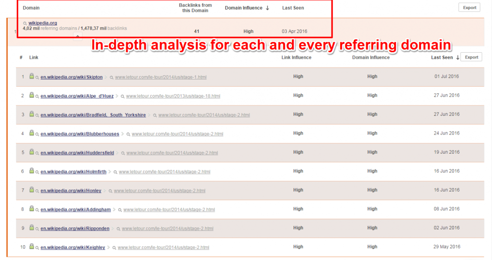This screenshot has height=260, width=492.
Task: Open en.wikipedia.org/wiki/Bradfield,_South_Yorkshire link
Action: point(93,115)
